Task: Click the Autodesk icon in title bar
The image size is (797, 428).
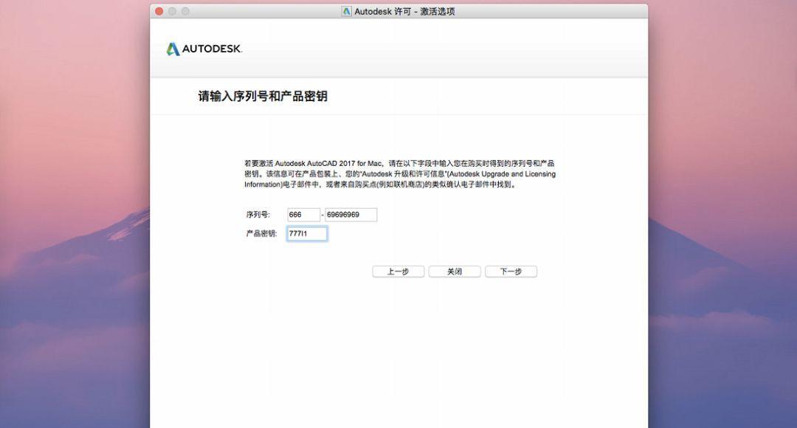Action: pyautogui.click(x=347, y=11)
